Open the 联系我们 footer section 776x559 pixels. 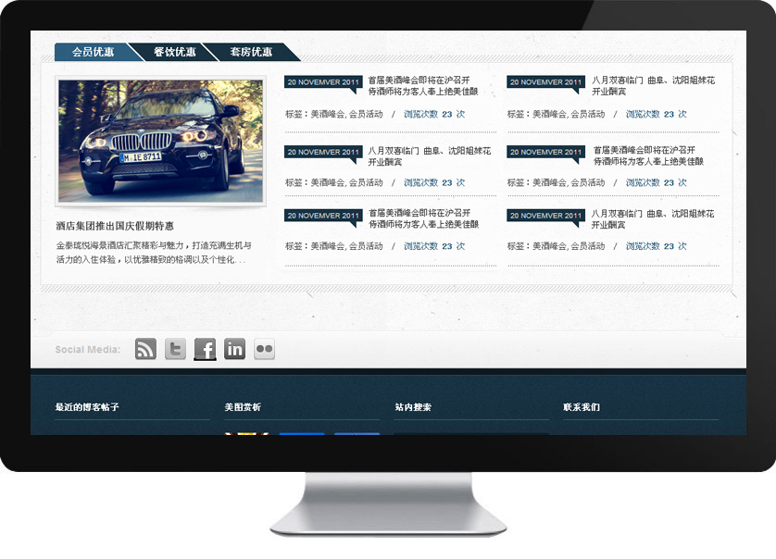tap(582, 407)
